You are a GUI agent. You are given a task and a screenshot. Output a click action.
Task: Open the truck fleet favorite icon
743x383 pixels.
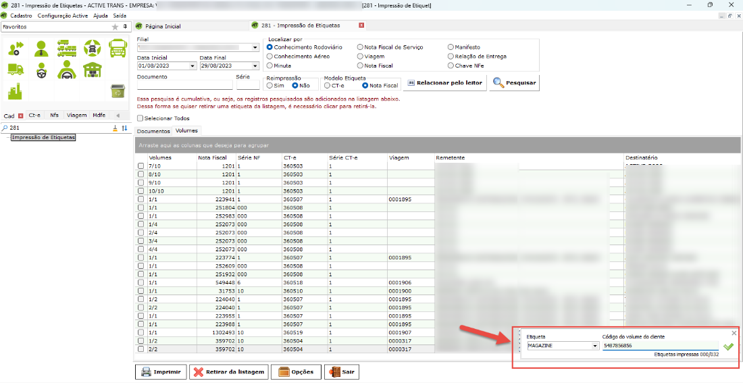click(x=67, y=48)
